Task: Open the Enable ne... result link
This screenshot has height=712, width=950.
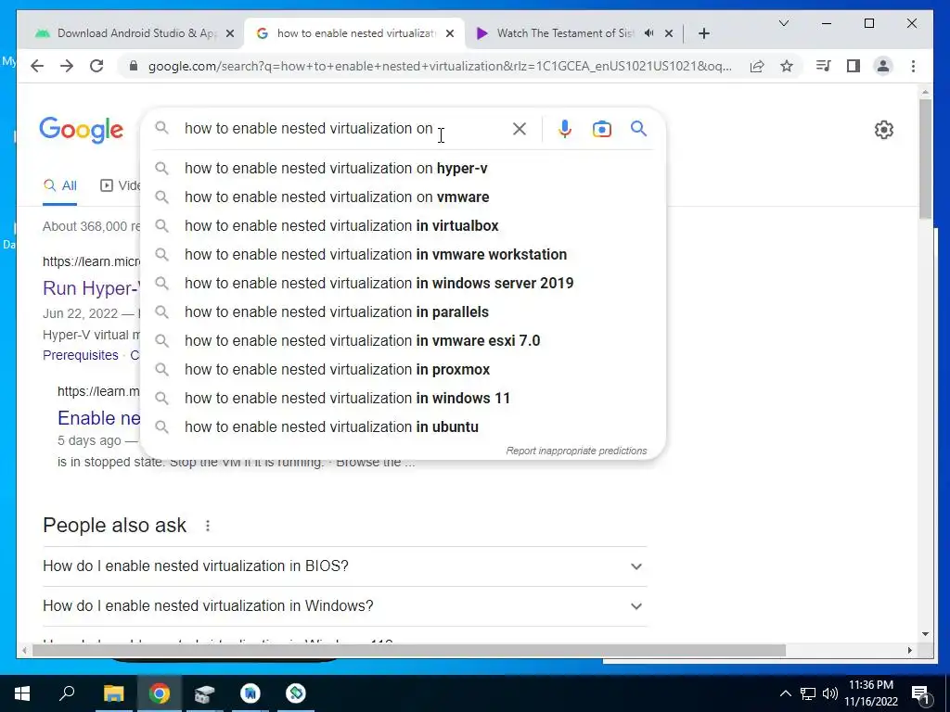Action: click(x=98, y=418)
